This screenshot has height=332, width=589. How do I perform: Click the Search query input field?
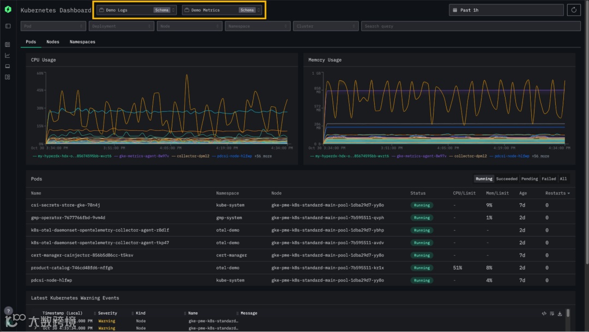coord(471,26)
